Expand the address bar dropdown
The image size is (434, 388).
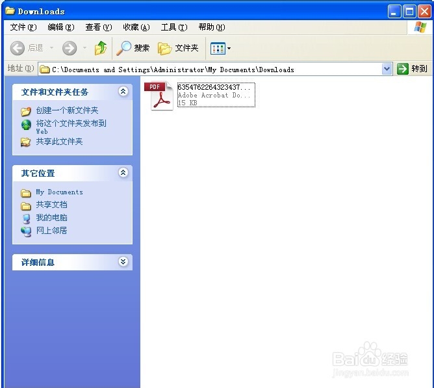(x=387, y=69)
